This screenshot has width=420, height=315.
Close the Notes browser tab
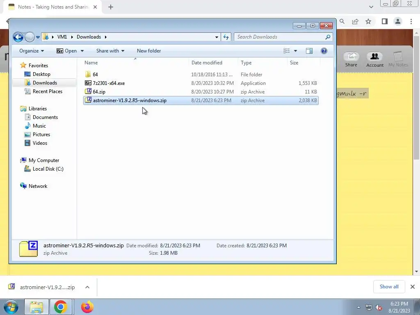click(95, 7)
